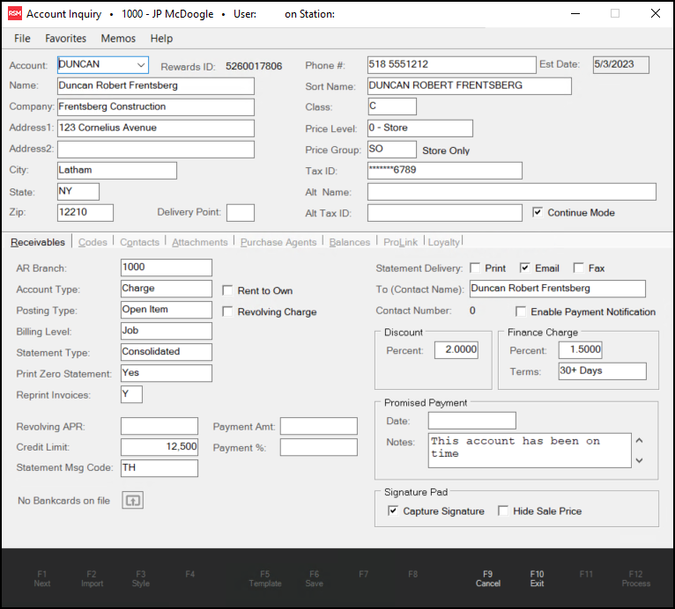Toggle the Continue Mode checkbox

[x=538, y=213]
